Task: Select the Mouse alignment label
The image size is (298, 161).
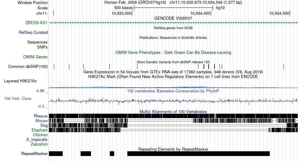Action: pos(41,121)
